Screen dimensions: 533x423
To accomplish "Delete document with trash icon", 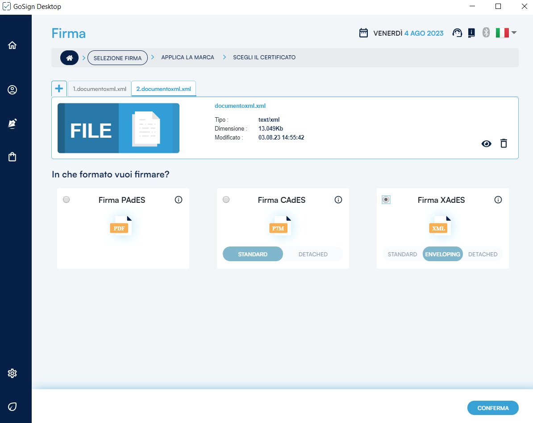I will click(504, 144).
